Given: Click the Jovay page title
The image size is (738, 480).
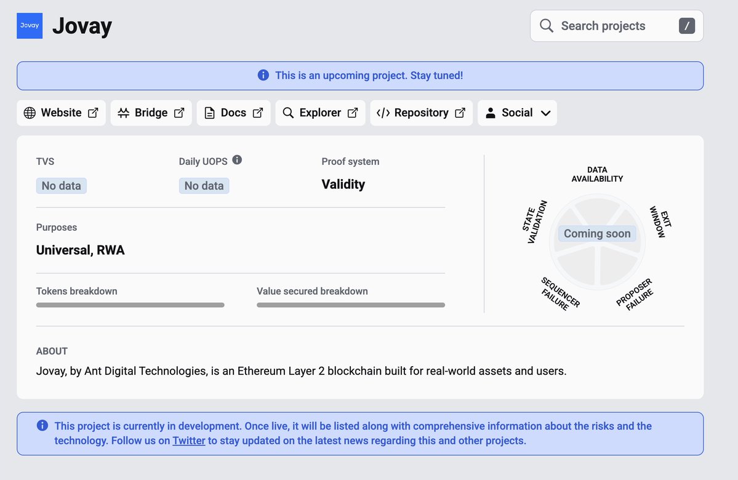Looking at the screenshot, I should (82, 26).
